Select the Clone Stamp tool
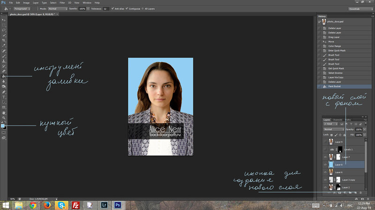This screenshot has width=375, height=210. coord(4,61)
